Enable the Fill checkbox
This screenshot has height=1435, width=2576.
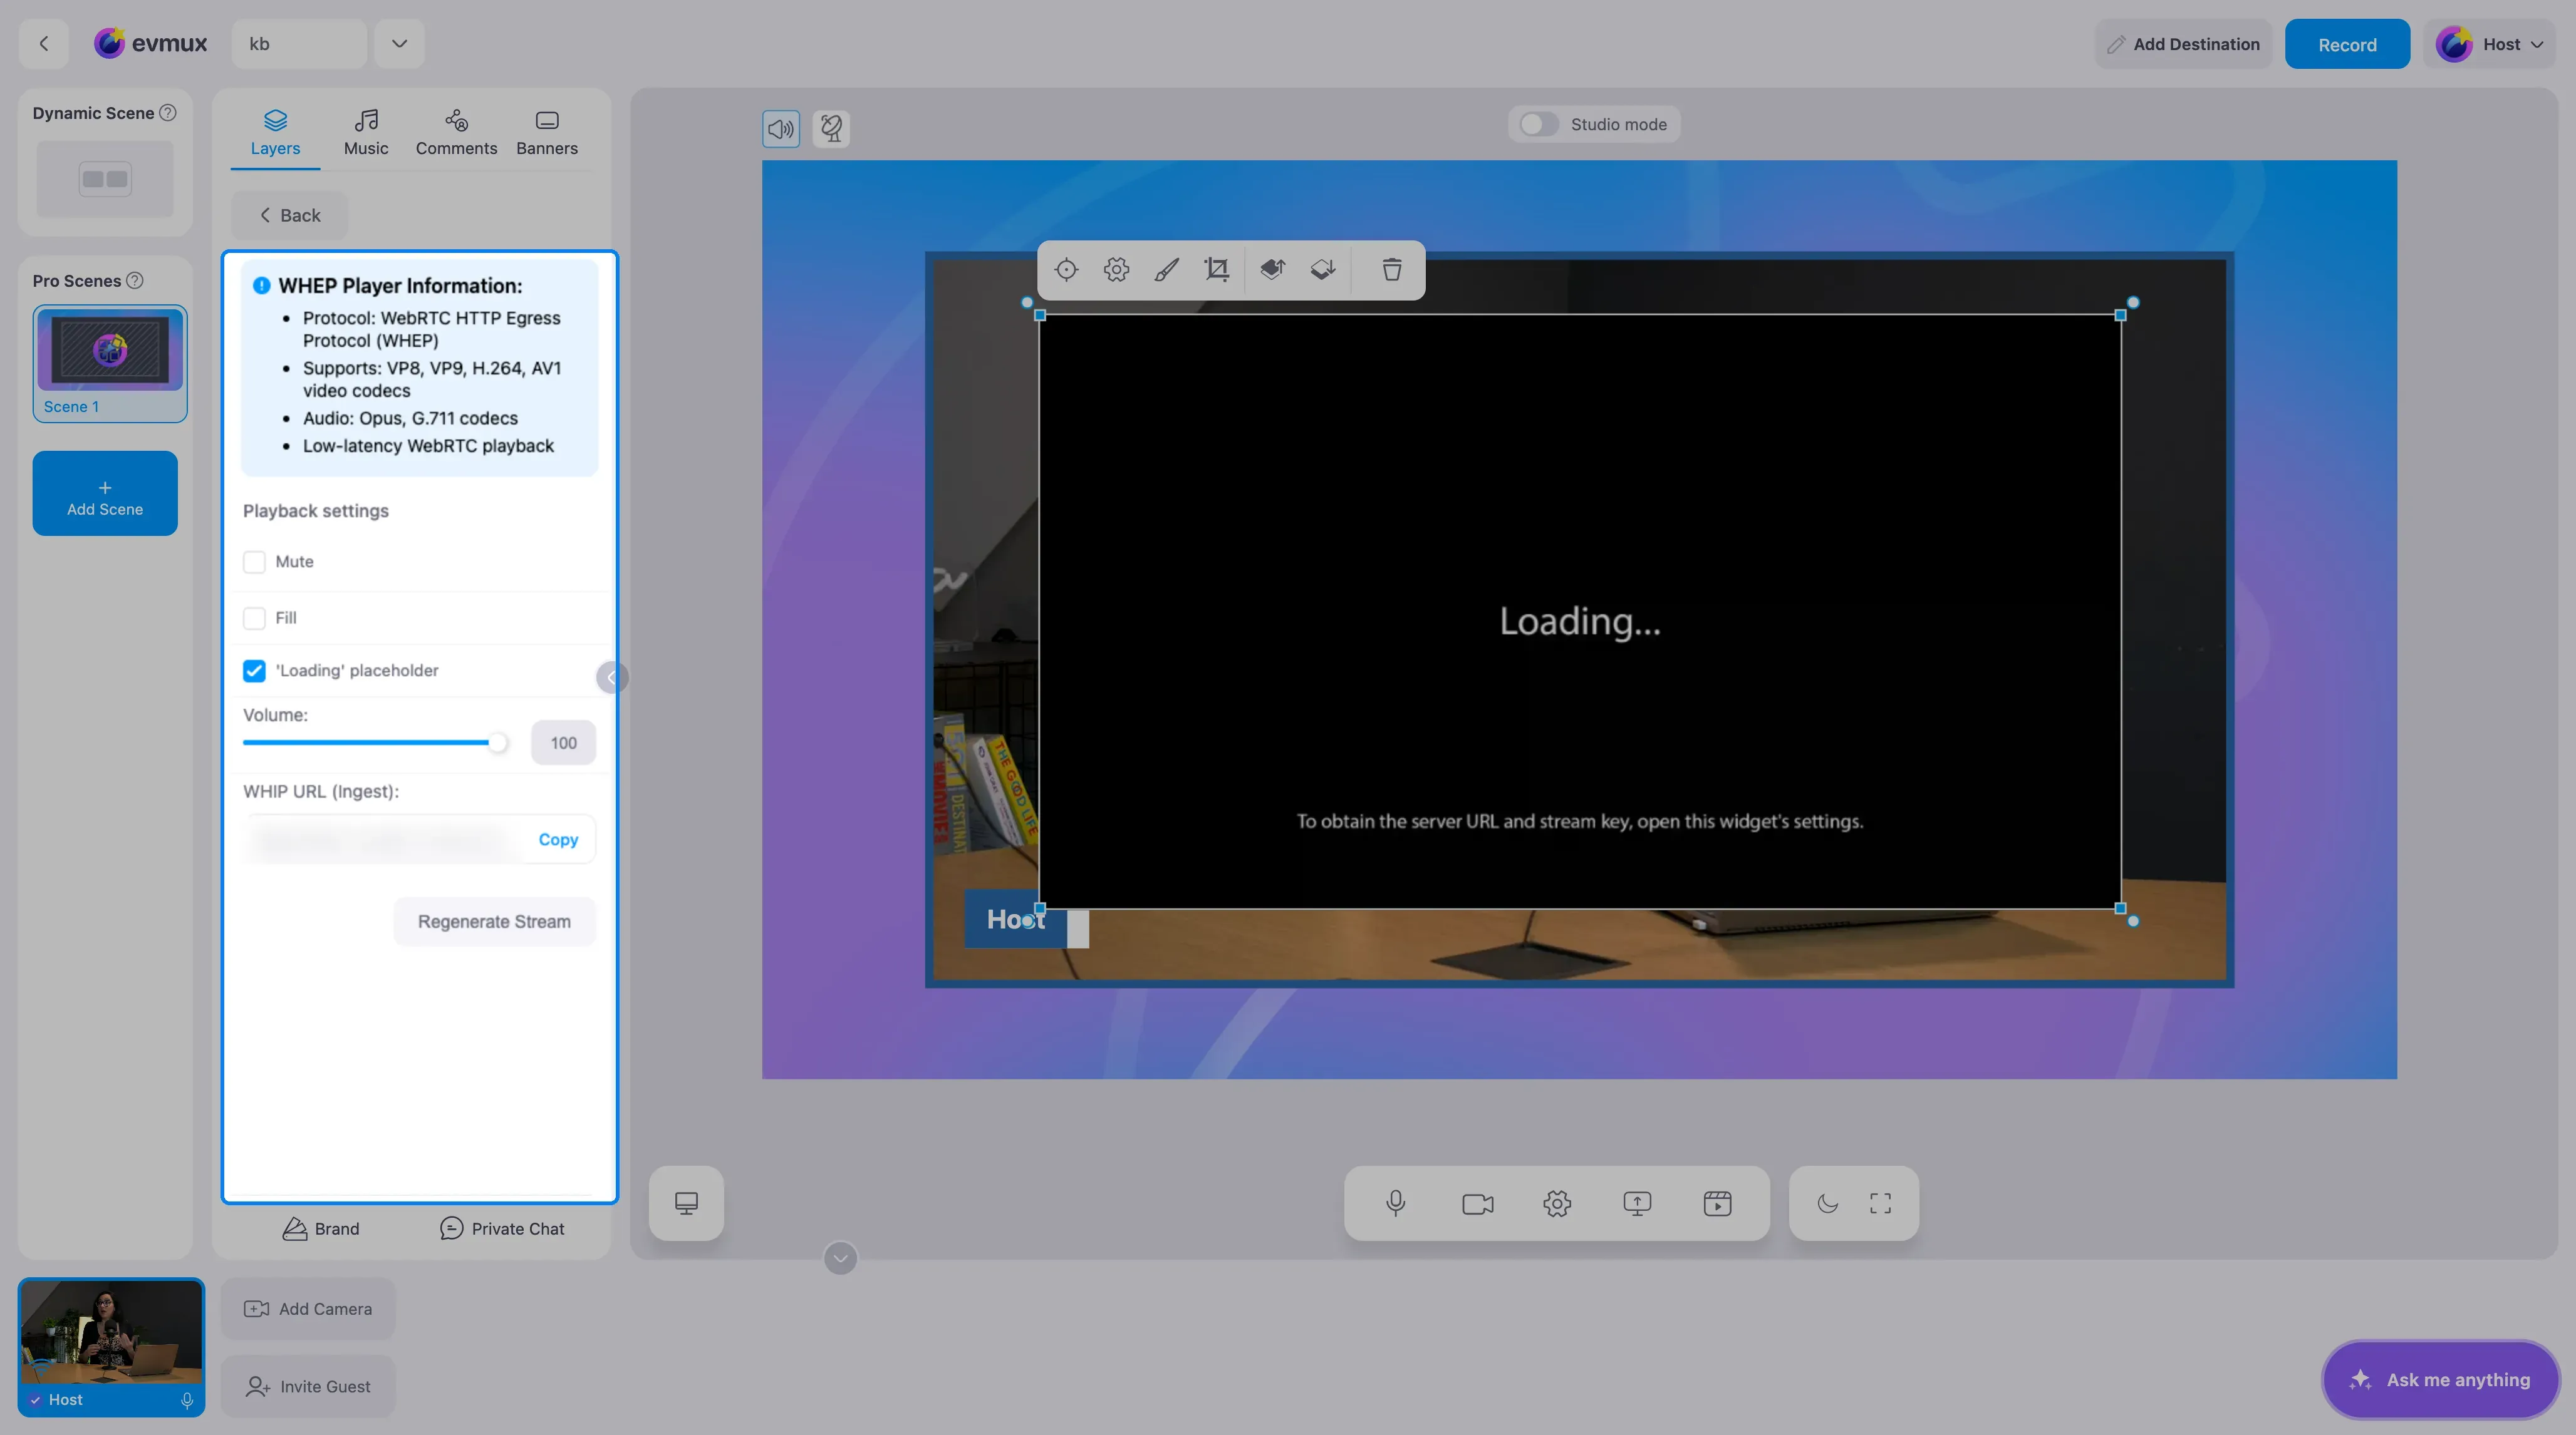(x=254, y=617)
